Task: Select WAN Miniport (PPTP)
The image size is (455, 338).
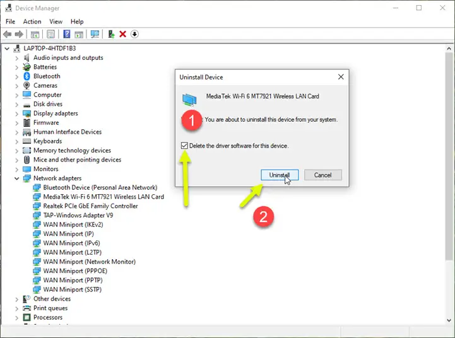Action: [73, 281]
